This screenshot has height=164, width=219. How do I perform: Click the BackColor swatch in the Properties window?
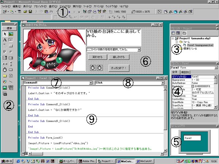tap(193, 86)
